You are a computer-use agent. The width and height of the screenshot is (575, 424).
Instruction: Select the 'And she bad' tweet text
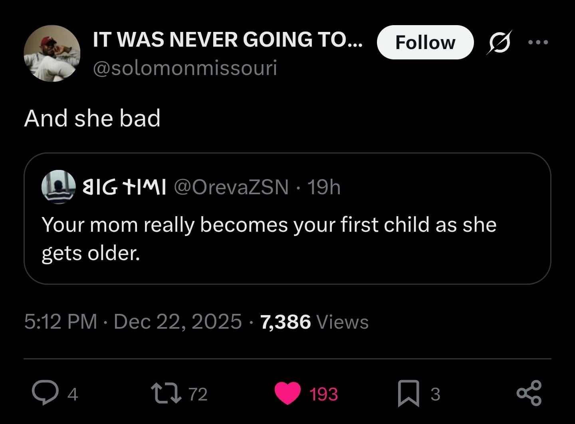(x=92, y=118)
